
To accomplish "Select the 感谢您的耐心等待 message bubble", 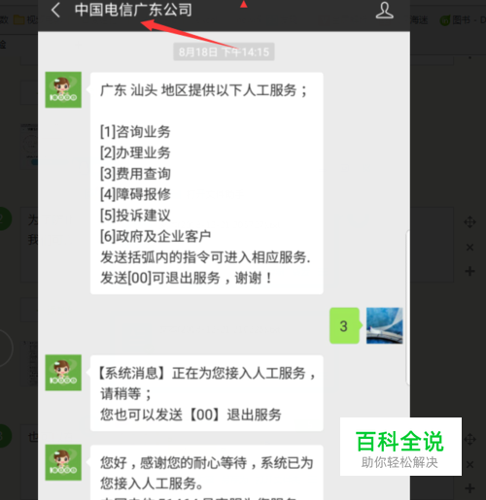I will tap(206, 473).
